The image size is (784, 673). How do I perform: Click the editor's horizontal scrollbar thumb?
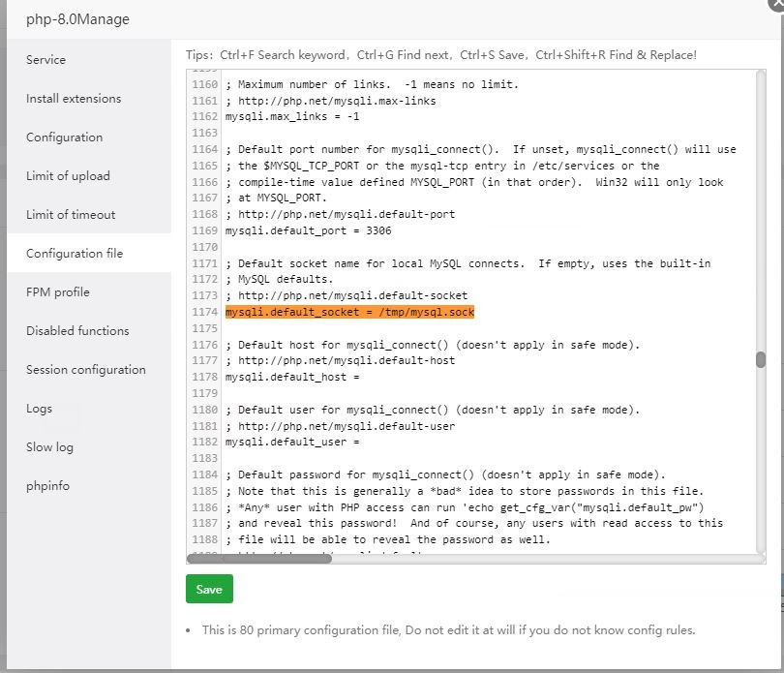click(258, 558)
